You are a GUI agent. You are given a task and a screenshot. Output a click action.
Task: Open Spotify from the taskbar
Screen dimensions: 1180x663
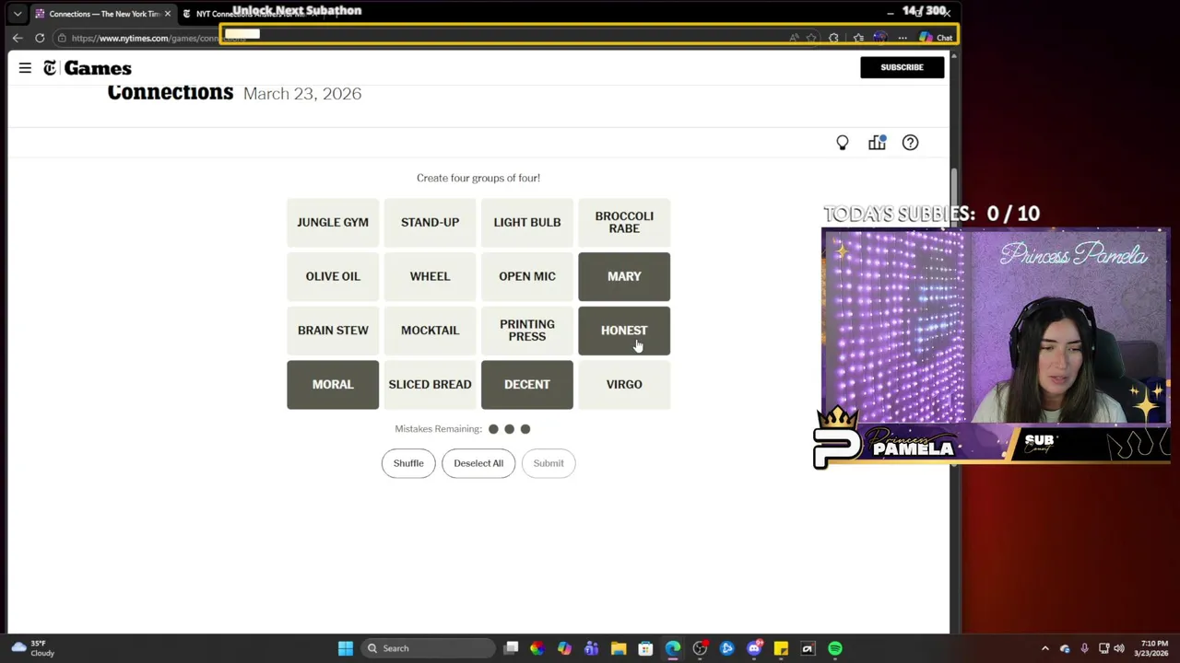click(835, 648)
